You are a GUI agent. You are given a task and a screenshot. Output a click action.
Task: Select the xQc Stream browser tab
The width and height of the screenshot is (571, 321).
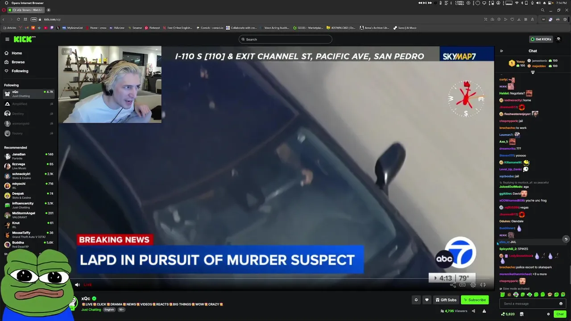tap(27, 10)
